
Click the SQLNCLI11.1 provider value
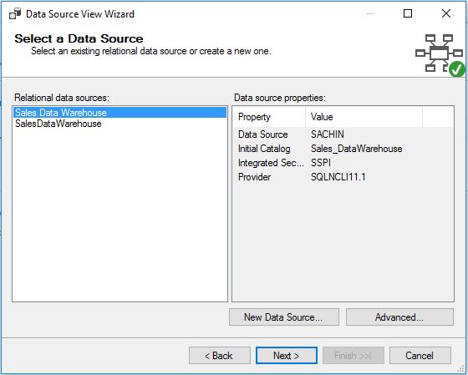point(338,177)
